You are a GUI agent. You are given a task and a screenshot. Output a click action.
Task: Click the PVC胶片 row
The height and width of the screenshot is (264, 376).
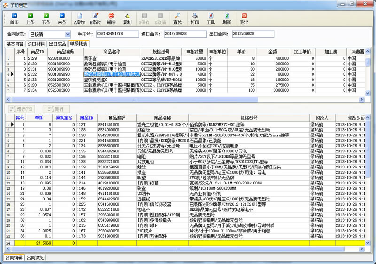pyautogui.click(x=185, y=231)
